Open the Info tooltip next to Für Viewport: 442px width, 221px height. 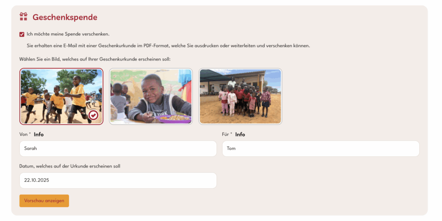coord(240,135)
